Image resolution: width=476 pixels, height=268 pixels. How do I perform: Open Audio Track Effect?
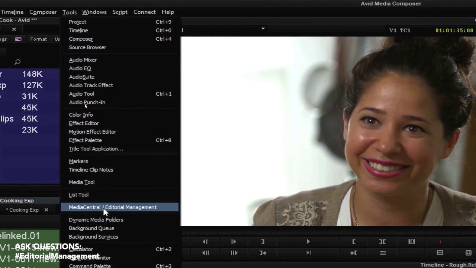coord(120,85)
